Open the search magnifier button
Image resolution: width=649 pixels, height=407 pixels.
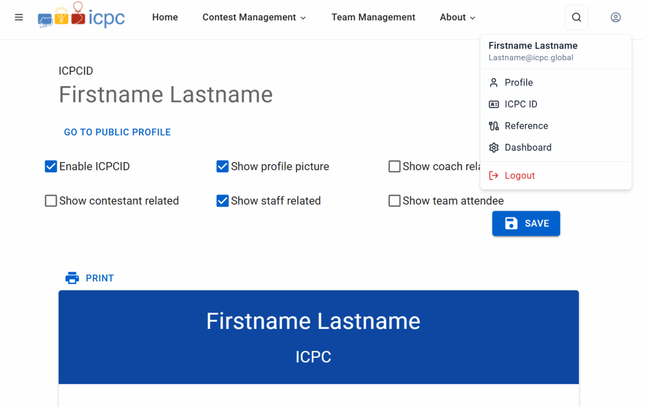(576, 17)
